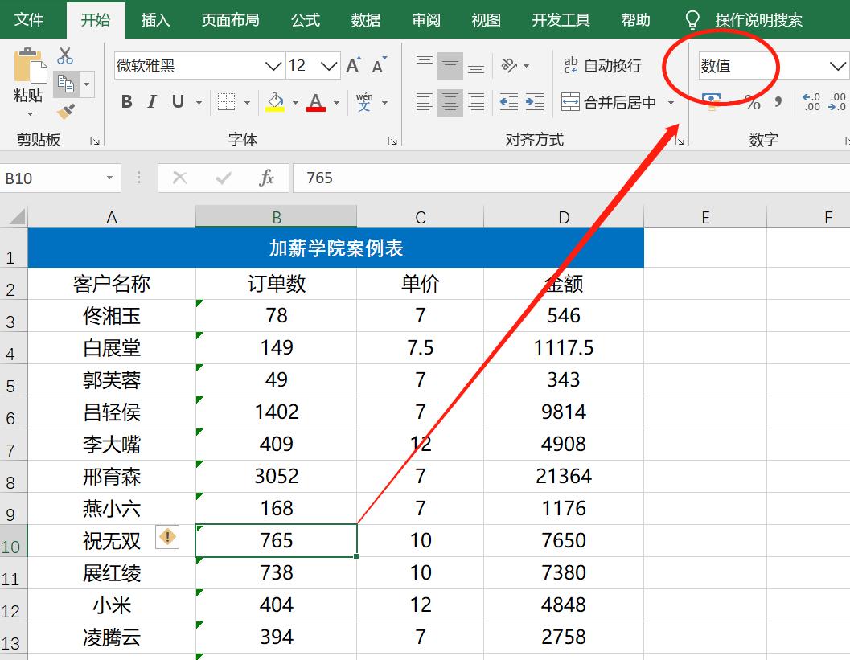Image resolution: width=850 pixels, height=660 pixels.
Task: Switch to the 数据 ribbon tab
Action: pyautogui.click(x=366, y=19)
